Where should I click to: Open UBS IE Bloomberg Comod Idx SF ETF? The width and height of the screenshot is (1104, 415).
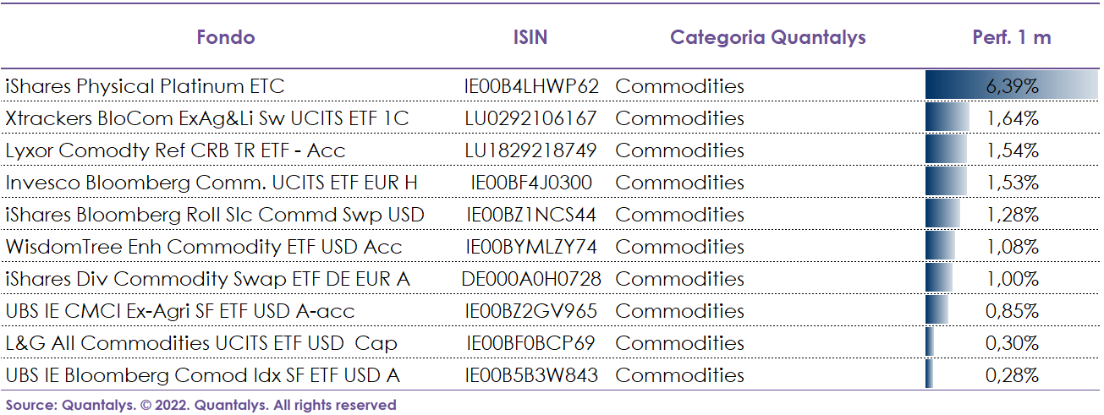pos(203,375)
